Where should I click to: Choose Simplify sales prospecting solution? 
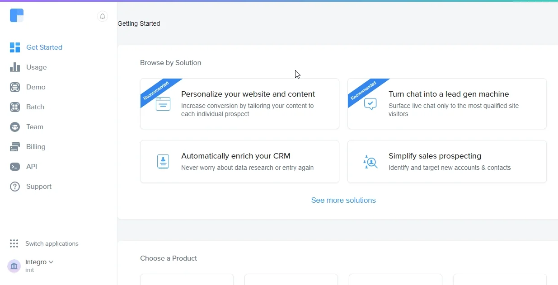[x=447, y=162]
